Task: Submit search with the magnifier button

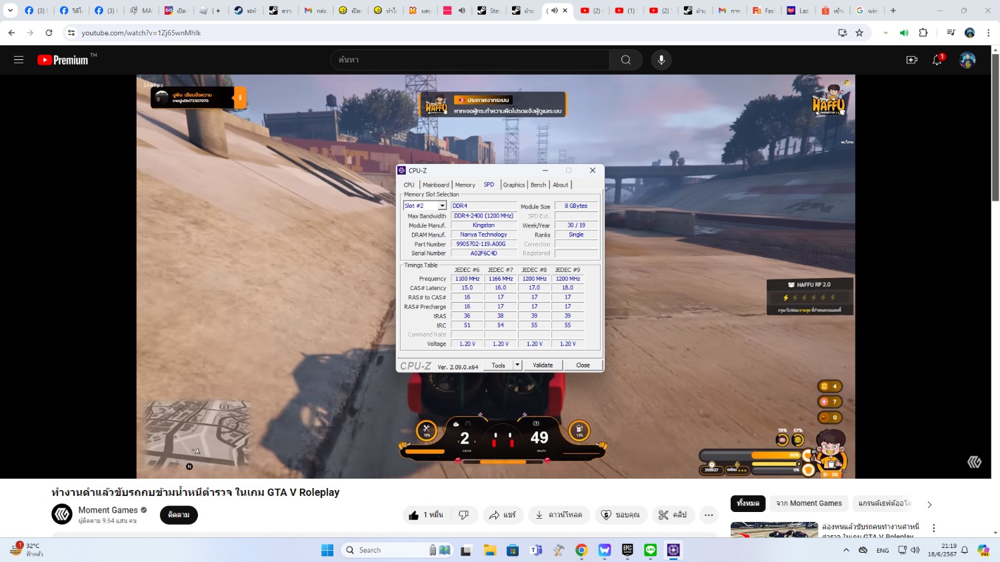Action: (x=625, y=60)
